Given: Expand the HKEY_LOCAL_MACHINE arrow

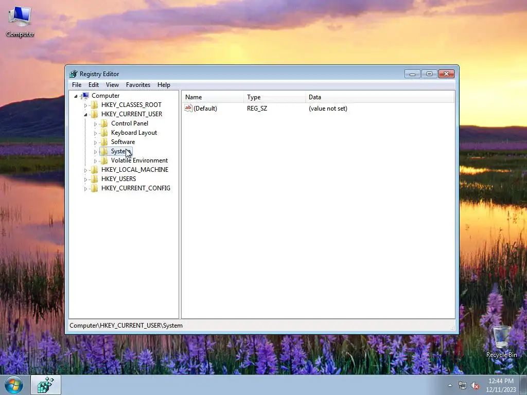Looking at the screenshot, I should click(x=85, y=170).
